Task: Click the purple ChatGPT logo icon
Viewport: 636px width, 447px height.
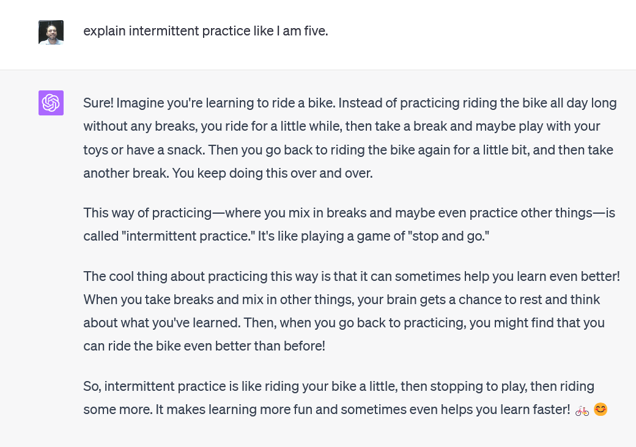Action: point(51,103)
